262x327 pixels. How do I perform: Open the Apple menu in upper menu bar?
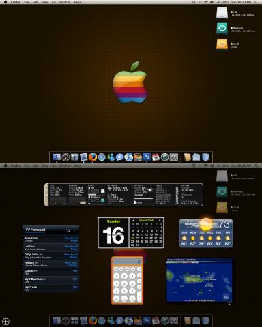tap(5, 2)
